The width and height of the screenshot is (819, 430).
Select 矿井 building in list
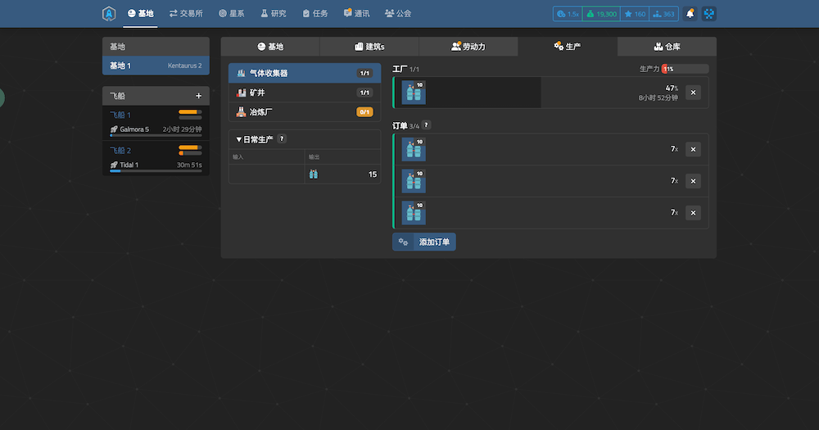[304, 93]
